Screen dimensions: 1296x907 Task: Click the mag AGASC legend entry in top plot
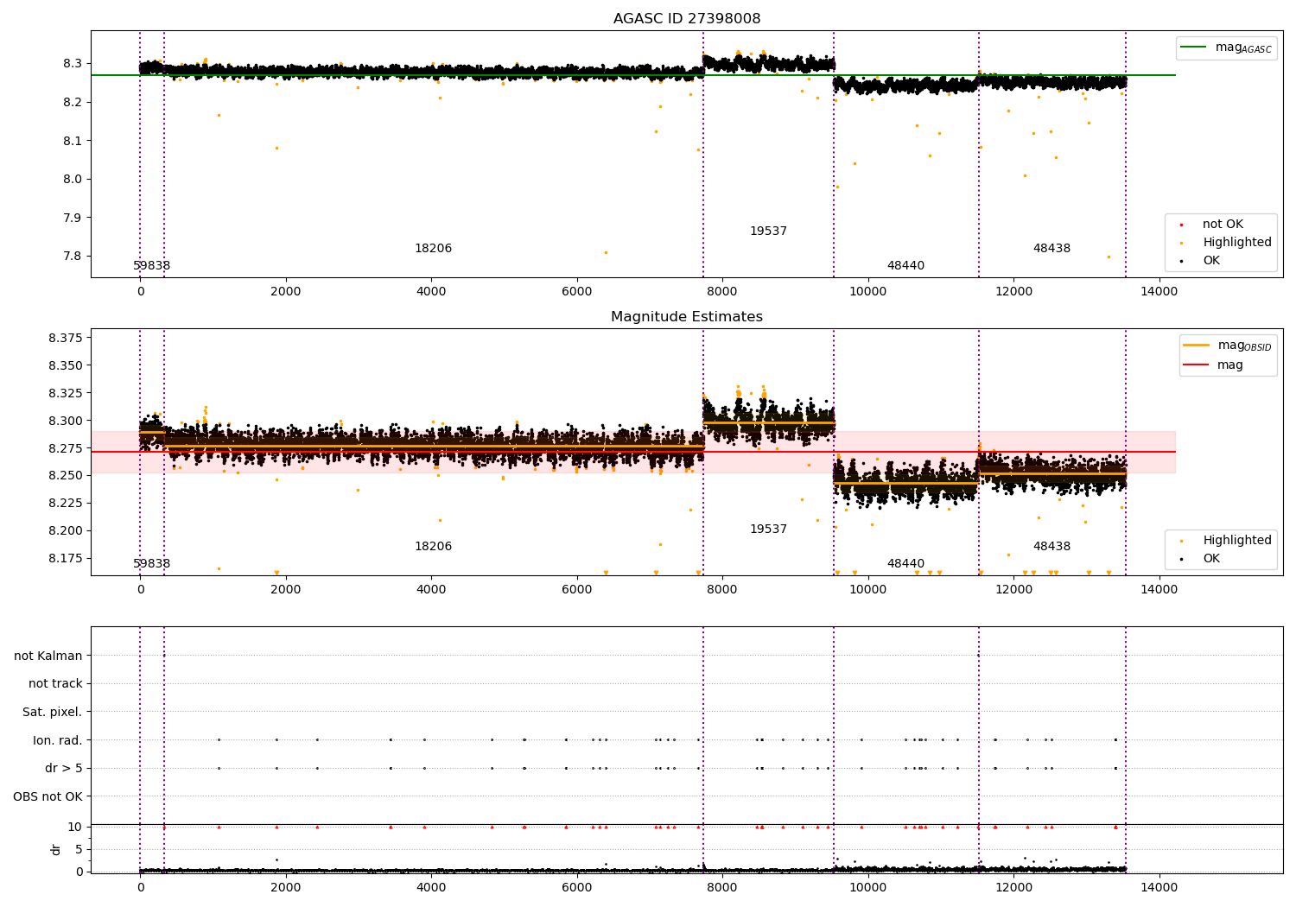(1226, 48)
